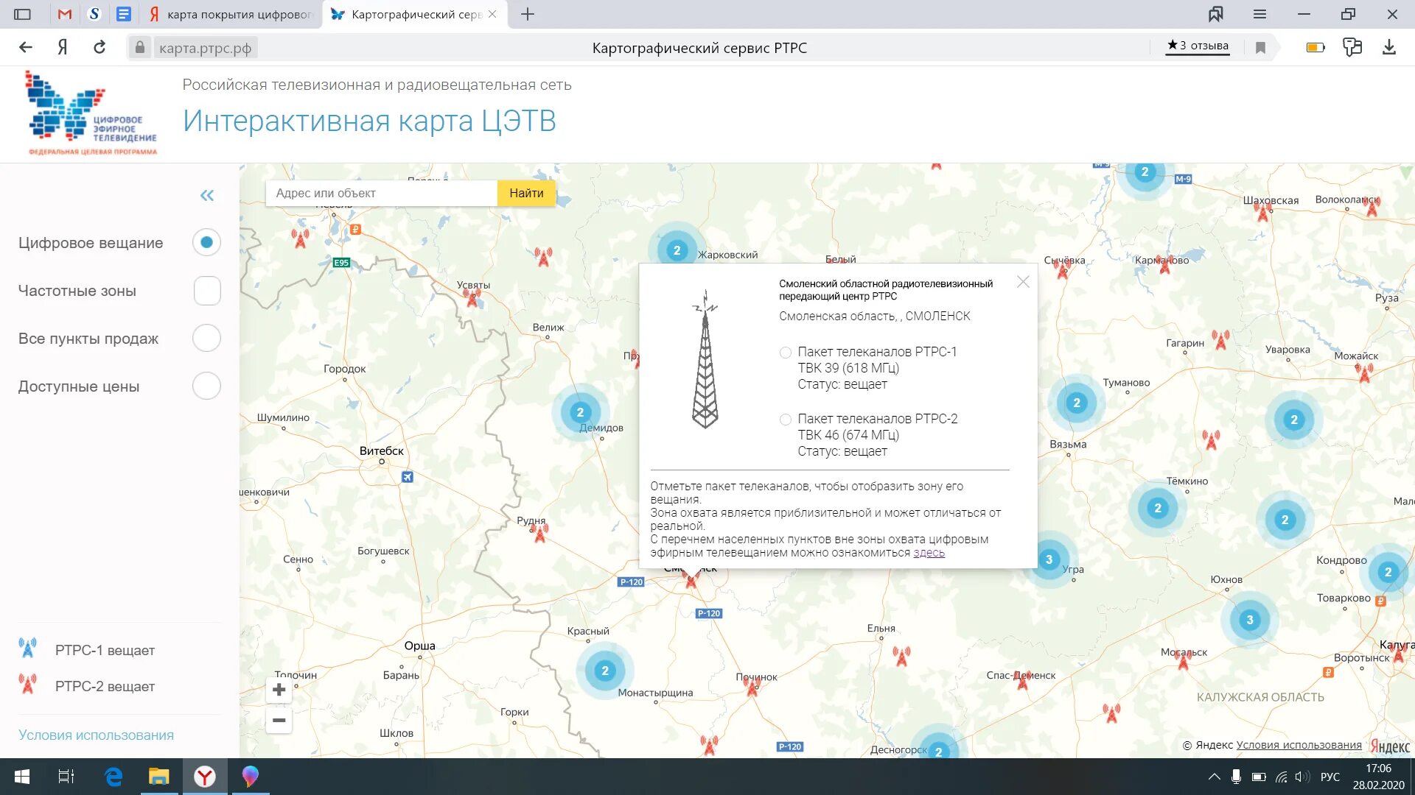The width and height of the screenshot is (1415, 795).
Task: Open the Gmail pinned tab
Action: click(x=65, y=14)
